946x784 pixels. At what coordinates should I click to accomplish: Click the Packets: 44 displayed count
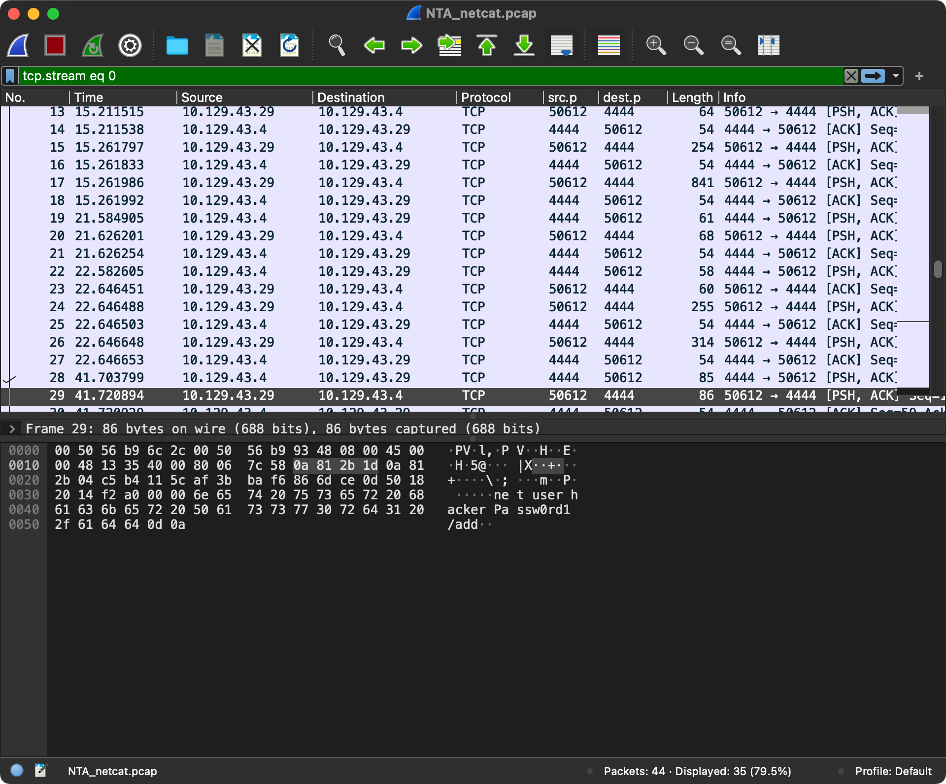click(x=697, y=771)
